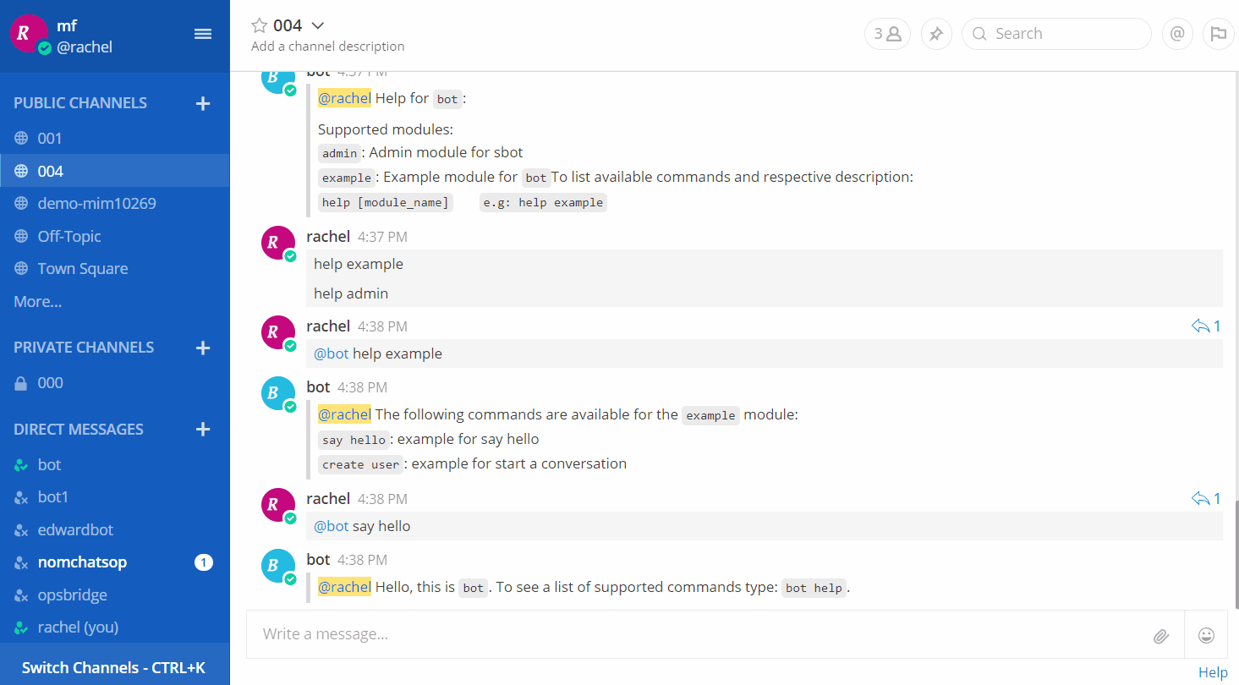Show flagged posts icon
The height and width of the screenshot is (685, 1239).
pos(1218,34)
